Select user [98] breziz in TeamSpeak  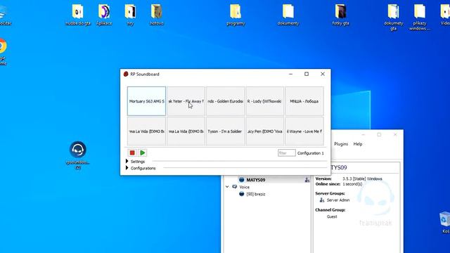pos(256,194)
